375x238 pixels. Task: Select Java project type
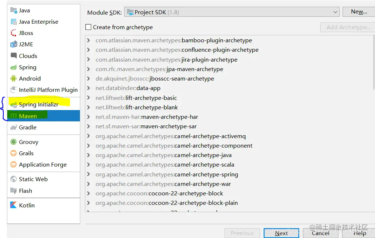43,10
